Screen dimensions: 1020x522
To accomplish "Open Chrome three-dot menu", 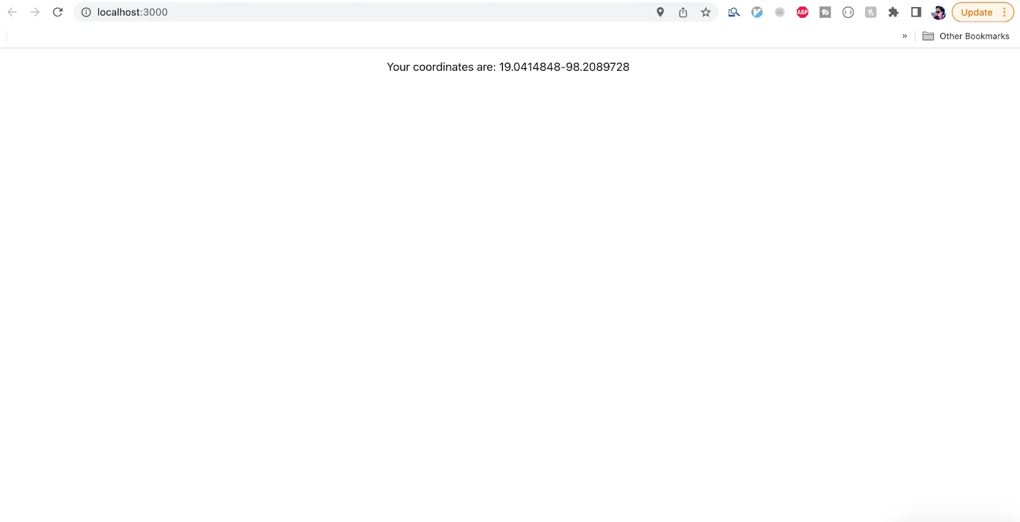I will coord(1004,12).
